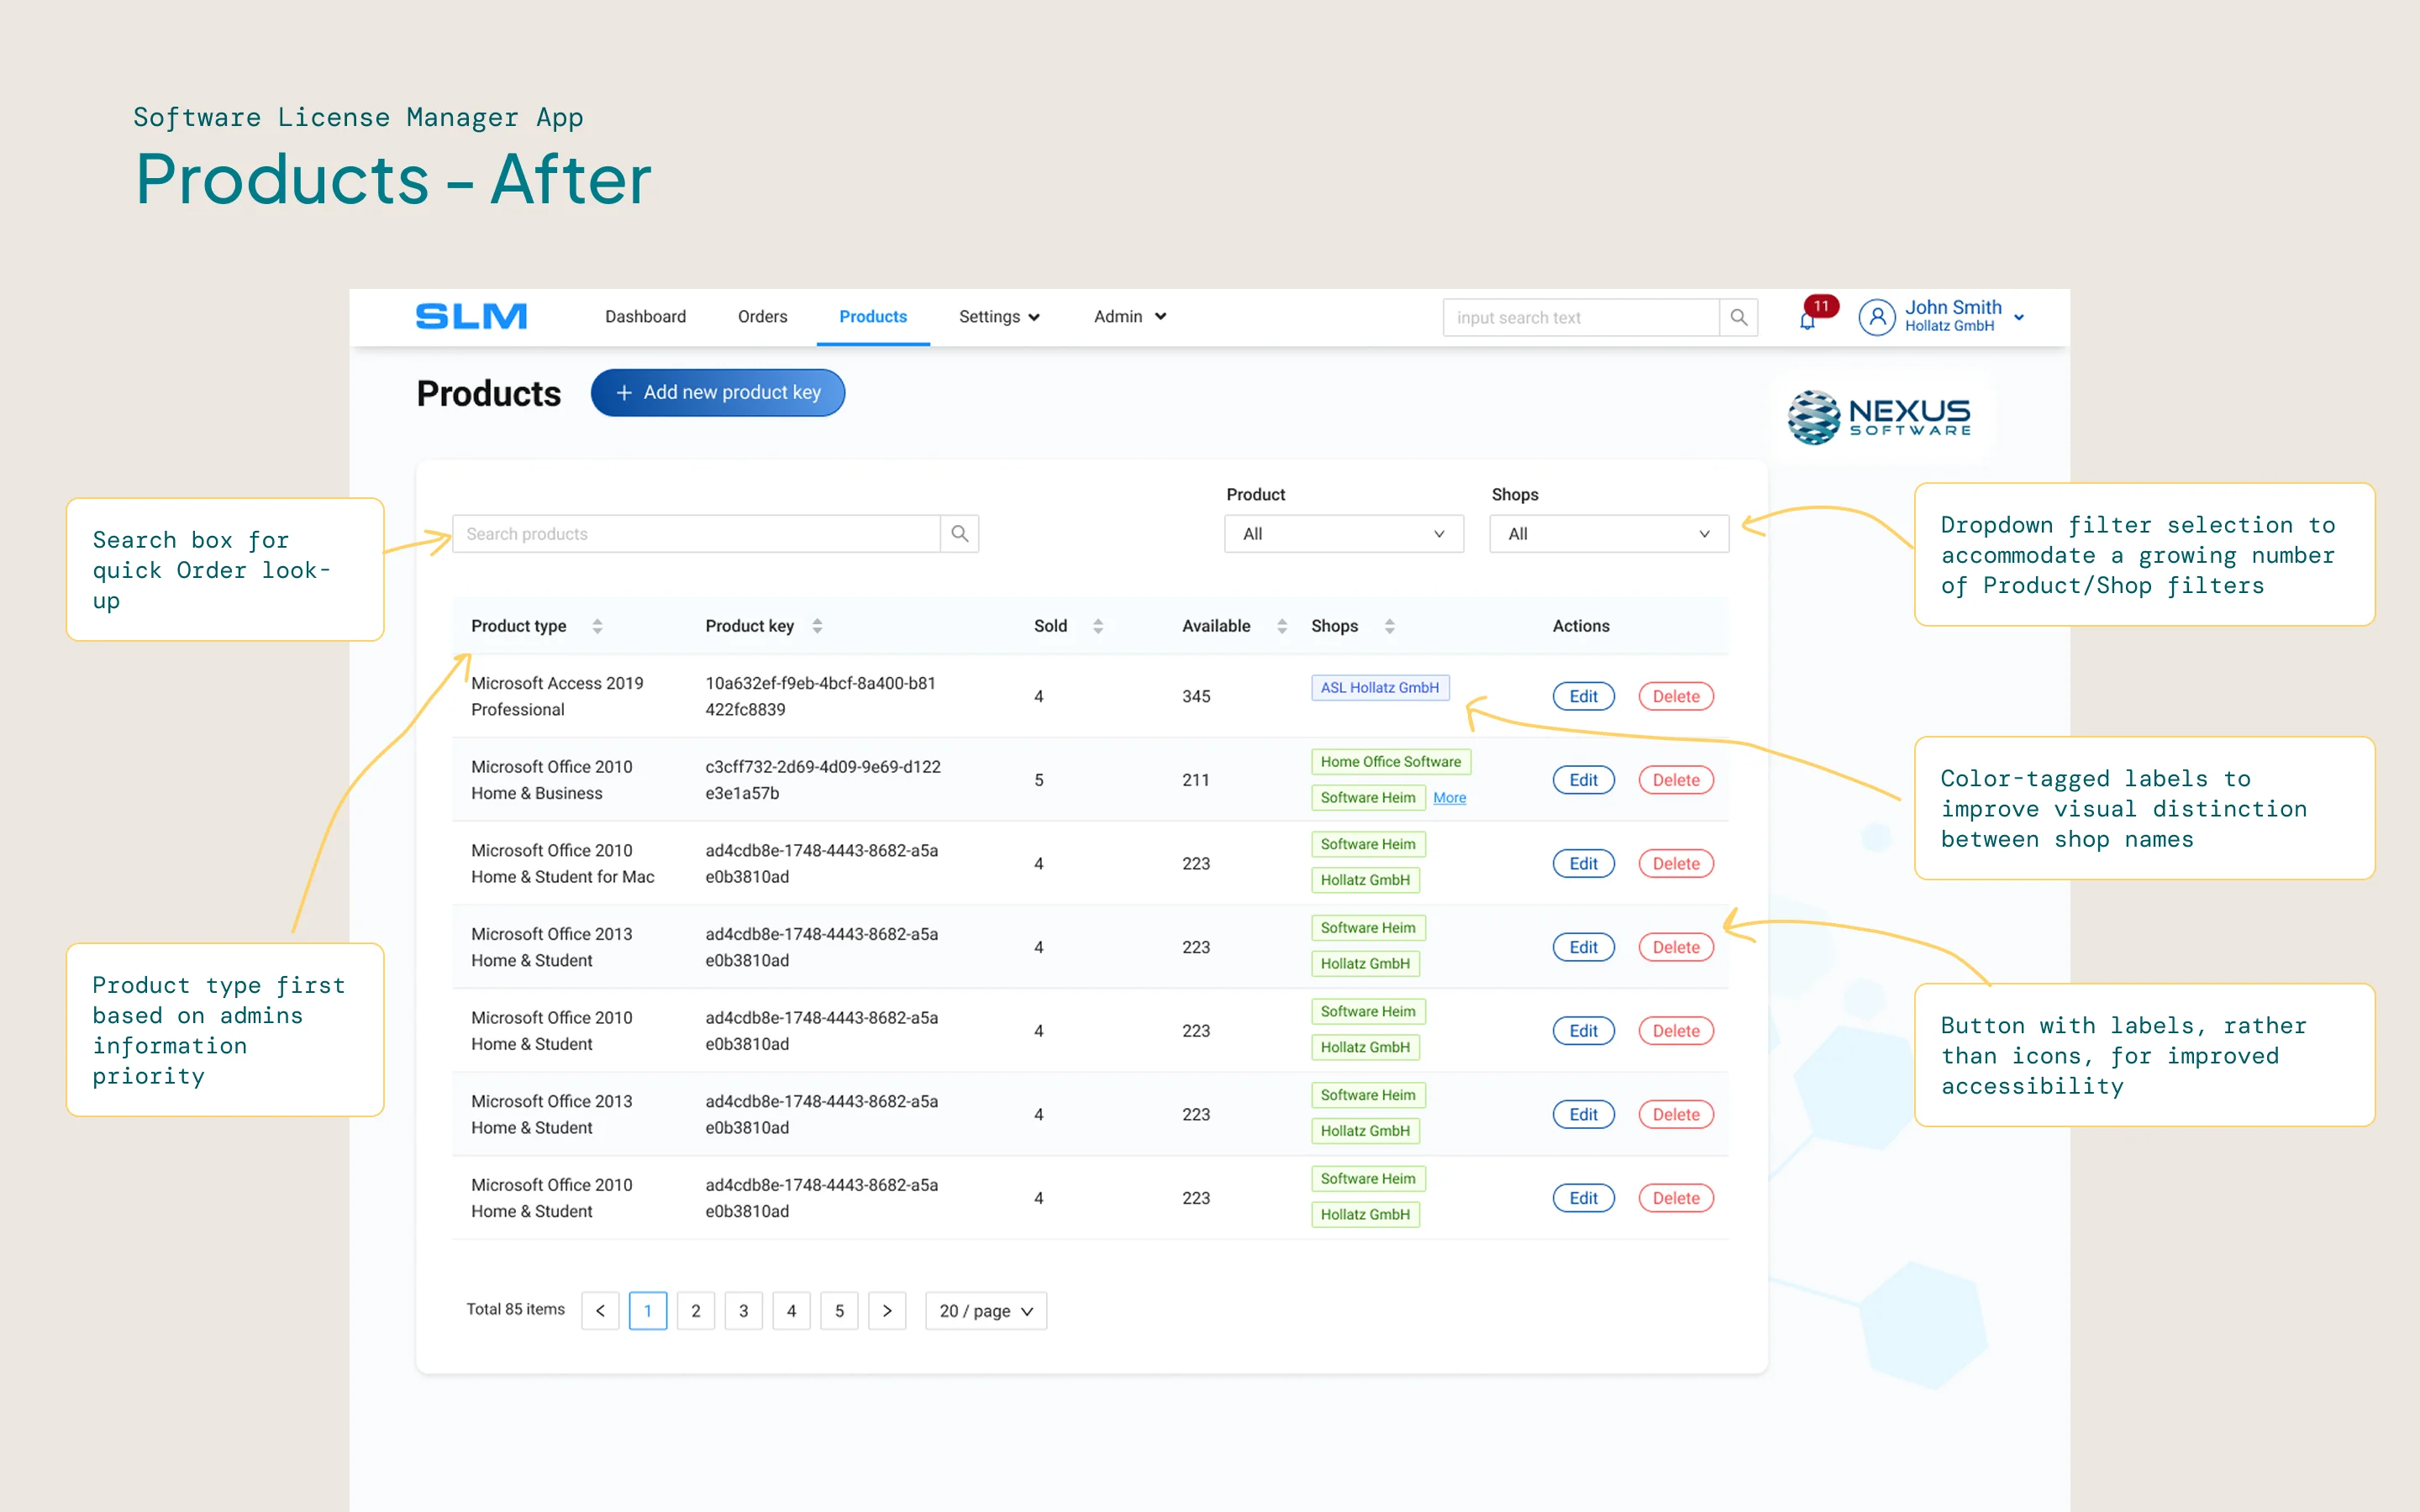The image size is (2420, 1512).
Task: Sort by Product type column arrows
Action: pyautogui.click(x=597, y=626)
